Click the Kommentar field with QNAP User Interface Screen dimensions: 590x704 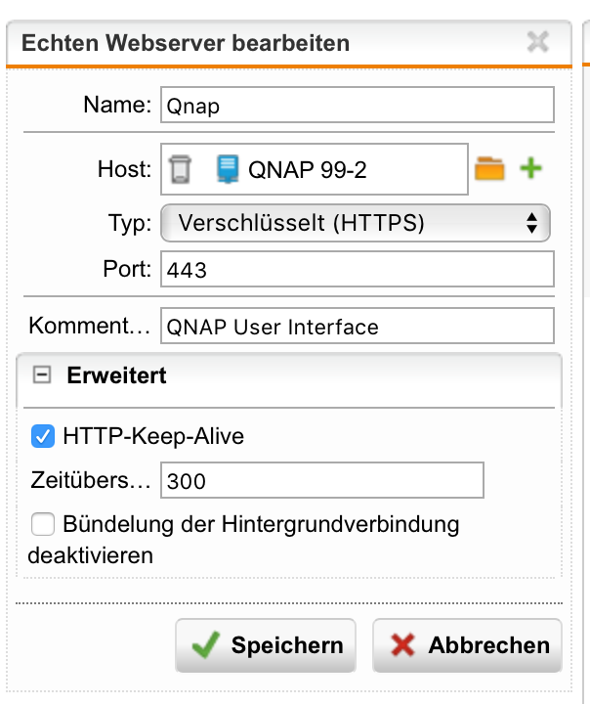[x=357, y=327]
